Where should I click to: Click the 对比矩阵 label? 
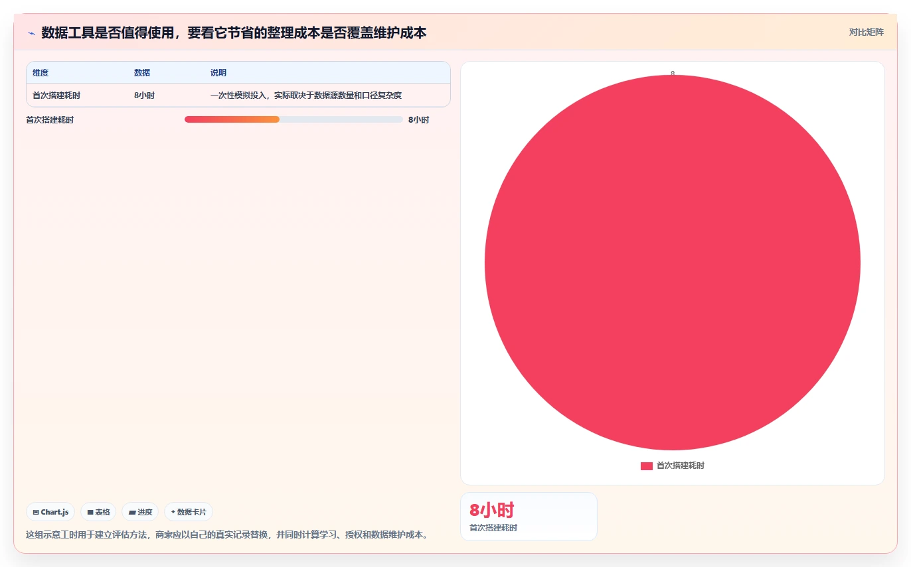pos(866,32)
